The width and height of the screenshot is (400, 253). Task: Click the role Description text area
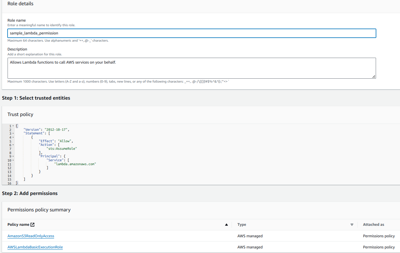click(192, 68)
